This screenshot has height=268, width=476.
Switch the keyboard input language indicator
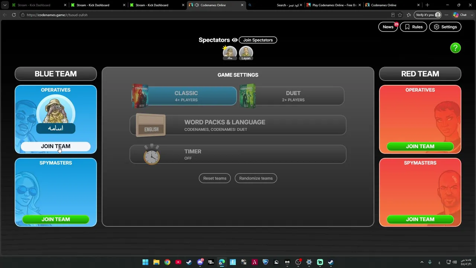439,262
